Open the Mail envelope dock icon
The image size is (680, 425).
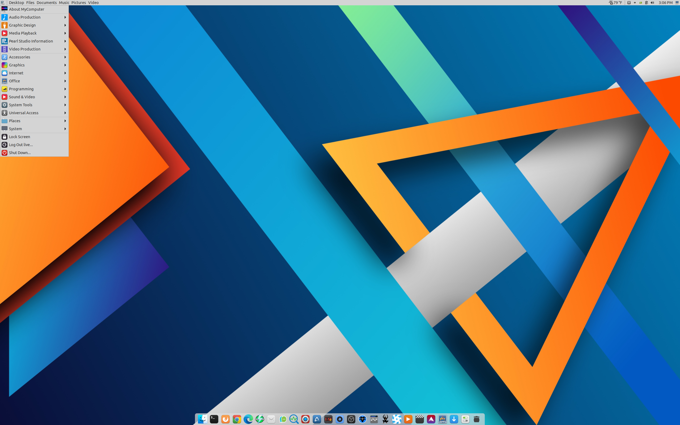(271, 419)
